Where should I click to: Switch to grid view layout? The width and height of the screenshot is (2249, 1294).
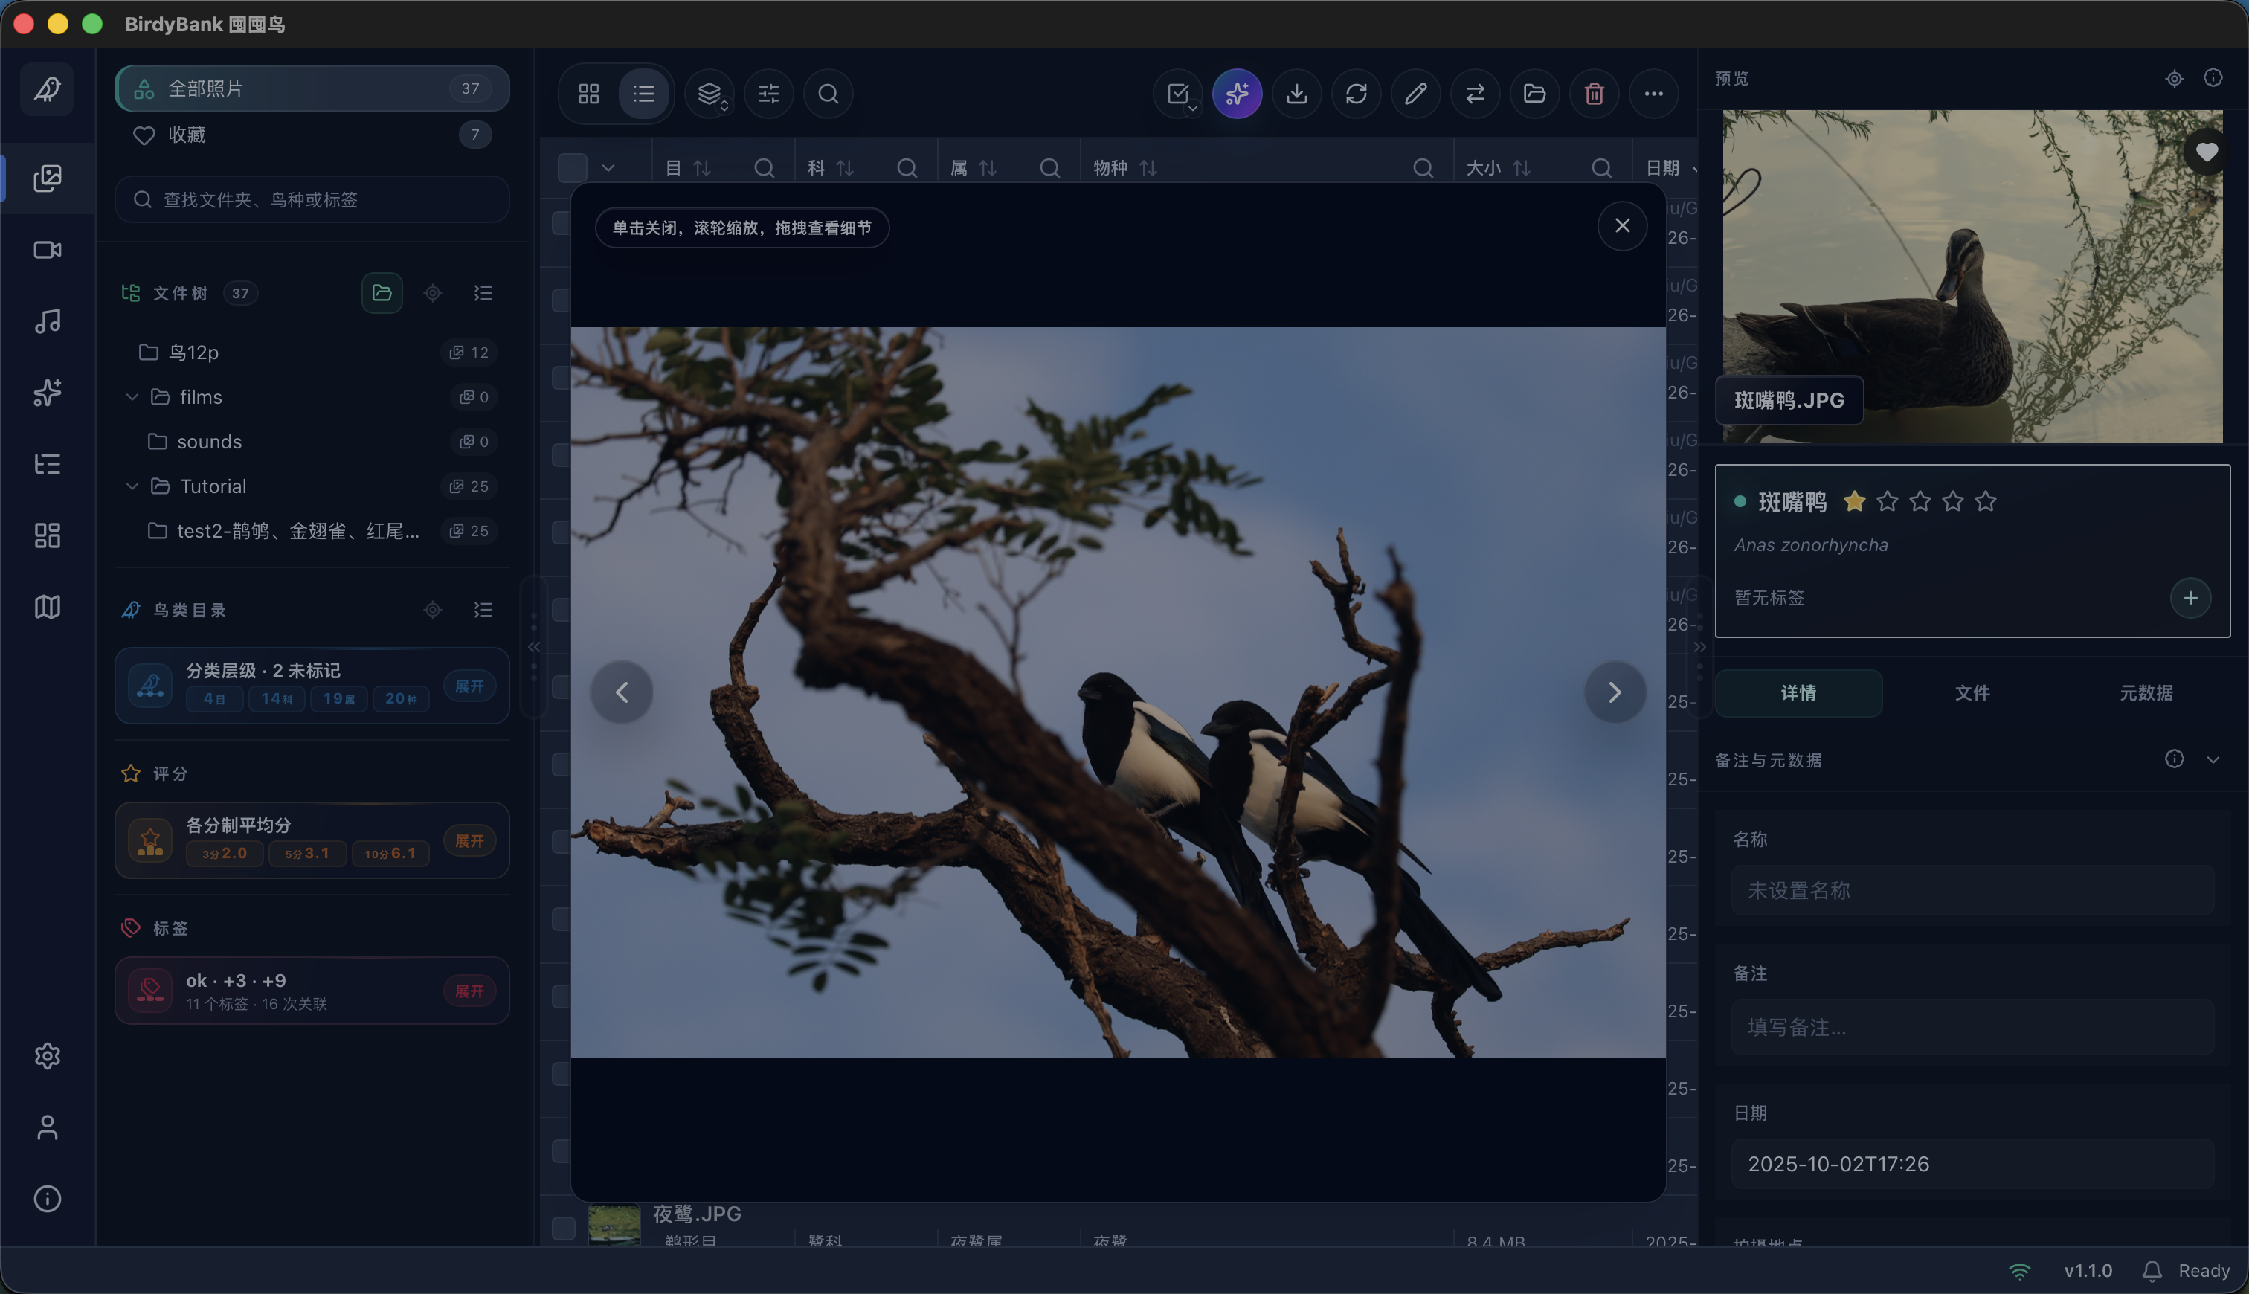pyautogui.click(x=588, y=93)
